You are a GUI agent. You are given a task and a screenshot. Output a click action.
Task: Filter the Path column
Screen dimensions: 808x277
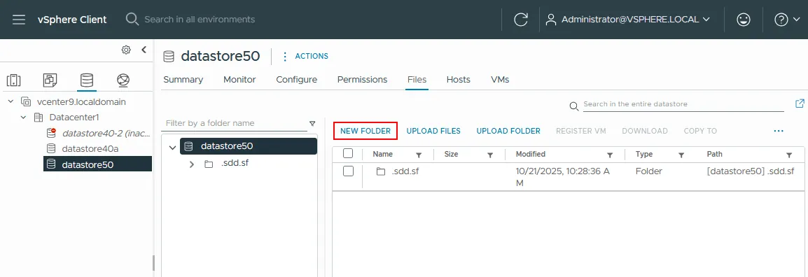(789, 155)
